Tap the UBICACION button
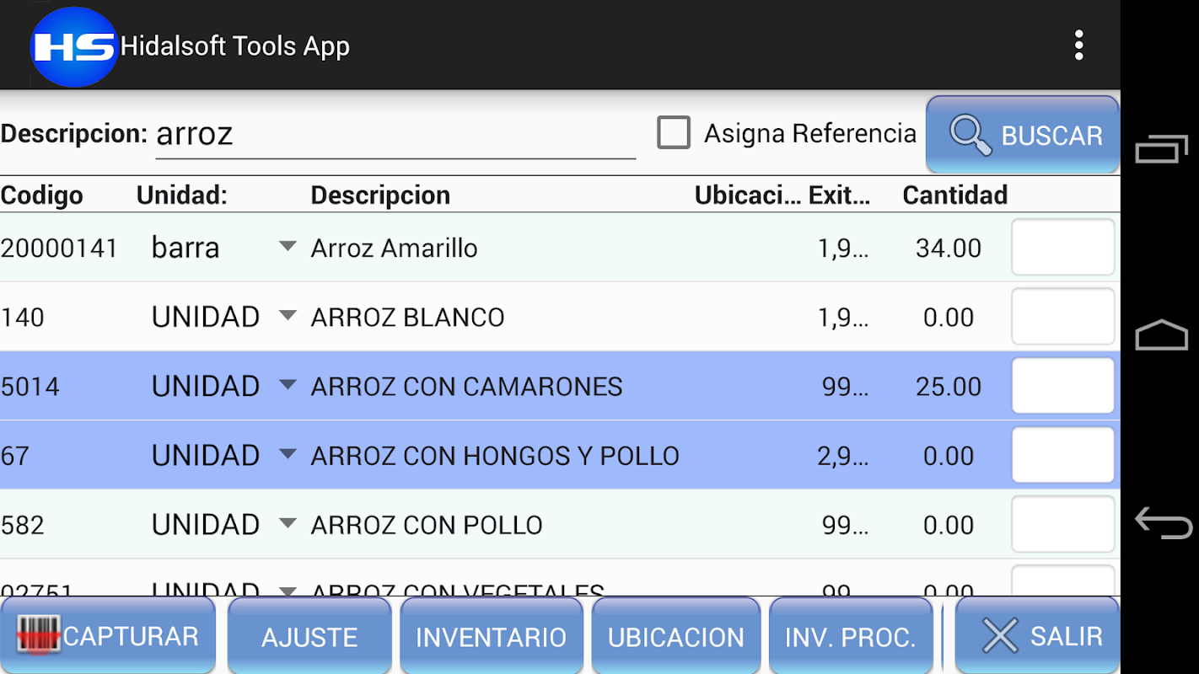The width and height of the screenshot is (1199, 674). click(675, 637)
